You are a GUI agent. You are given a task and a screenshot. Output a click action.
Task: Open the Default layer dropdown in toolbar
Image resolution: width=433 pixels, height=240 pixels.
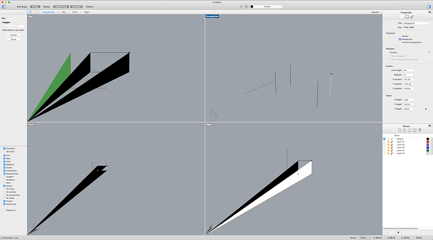(267, 7)
